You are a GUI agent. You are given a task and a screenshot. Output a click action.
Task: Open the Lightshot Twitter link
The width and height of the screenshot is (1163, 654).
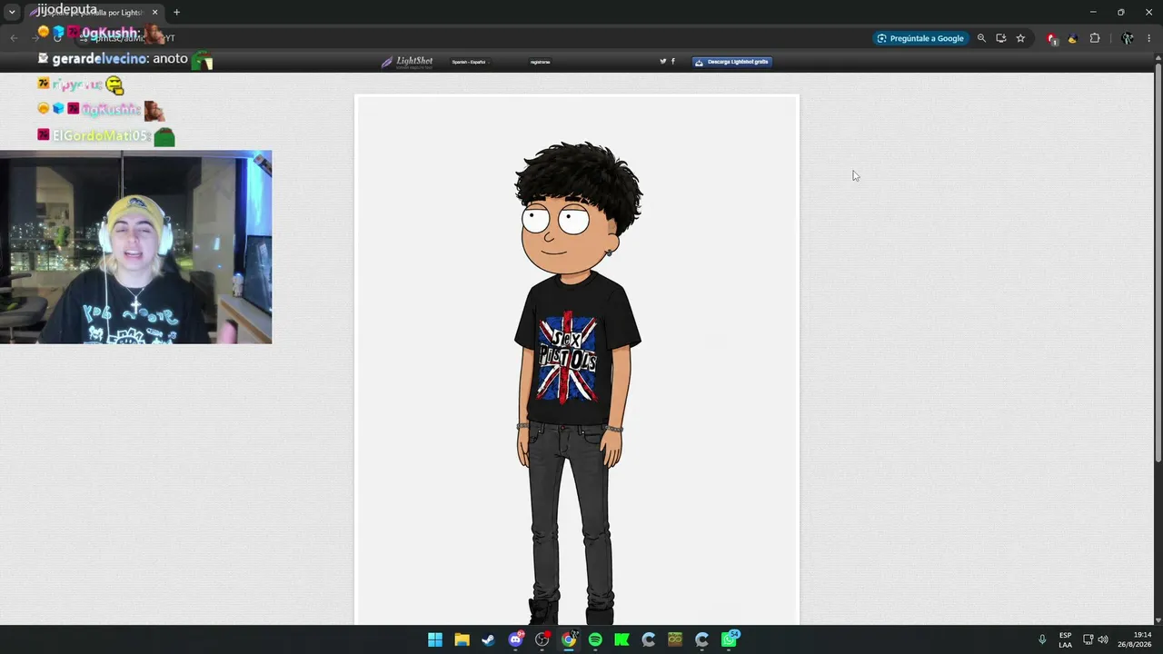663,62
